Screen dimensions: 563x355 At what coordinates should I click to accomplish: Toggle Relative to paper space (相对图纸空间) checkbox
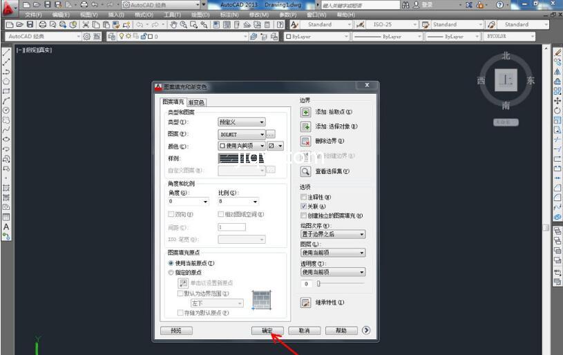(x=221, y=214)
